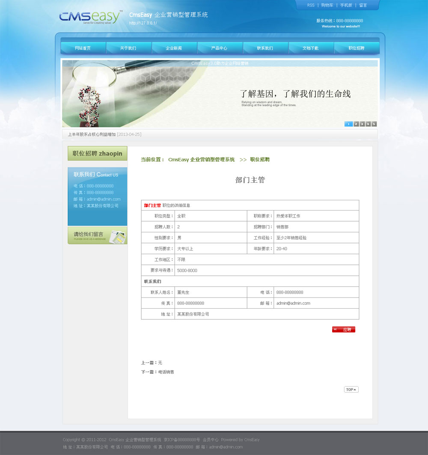Open the 购物车 shopping cart link
The width and height of the screenshot is (428, 455).
click(327, 5)
